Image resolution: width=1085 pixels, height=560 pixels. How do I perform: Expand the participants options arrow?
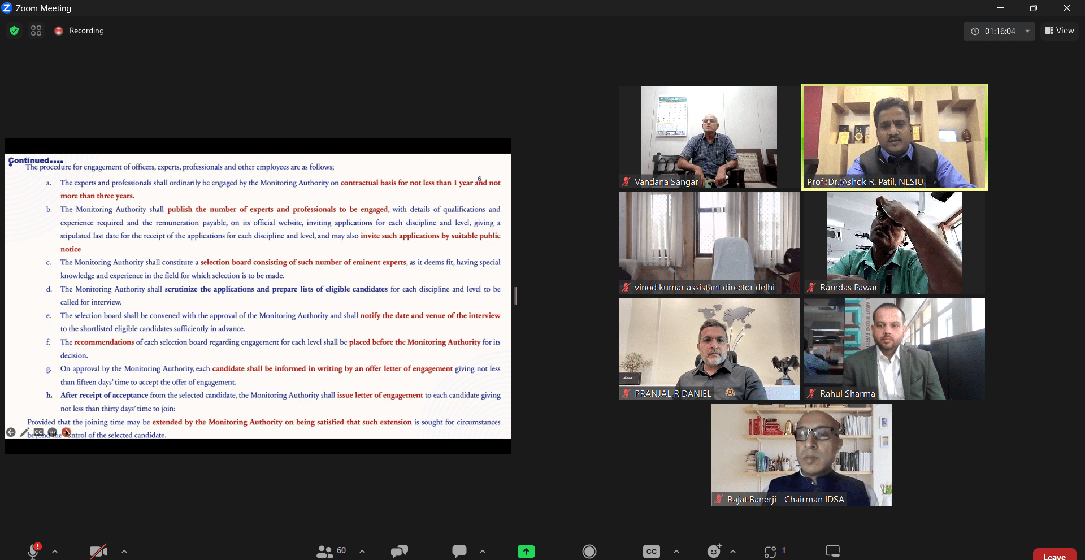(362, 552)
